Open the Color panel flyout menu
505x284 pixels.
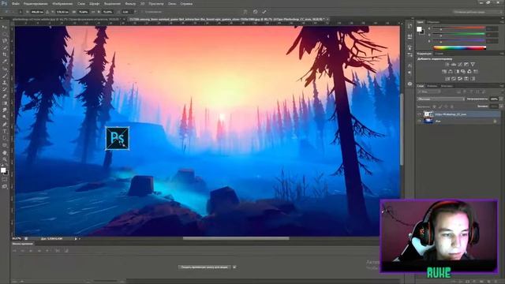[x=502, y=22]
